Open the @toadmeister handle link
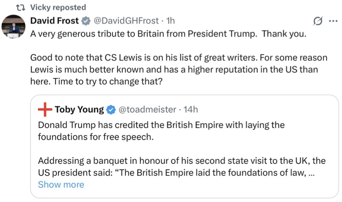 point(147,109)
